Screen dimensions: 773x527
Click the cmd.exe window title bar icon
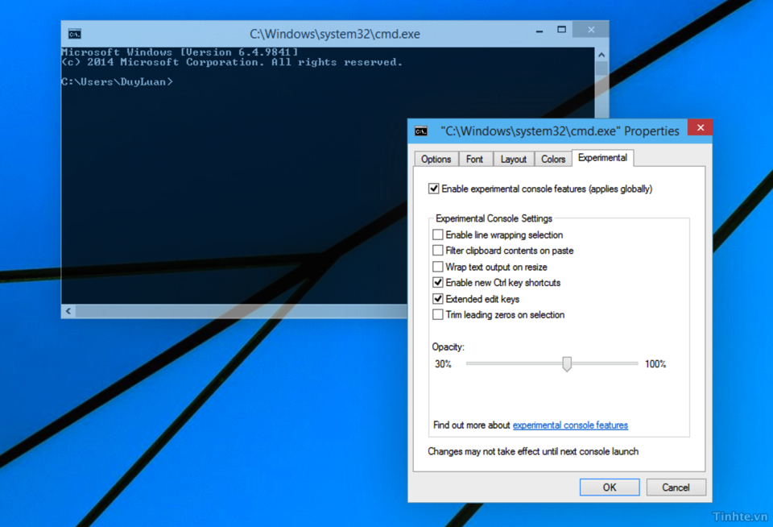74,34
